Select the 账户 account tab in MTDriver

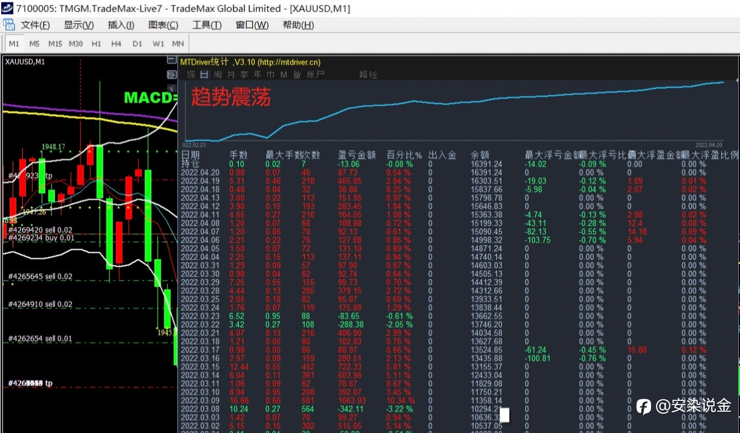point(316,74)
